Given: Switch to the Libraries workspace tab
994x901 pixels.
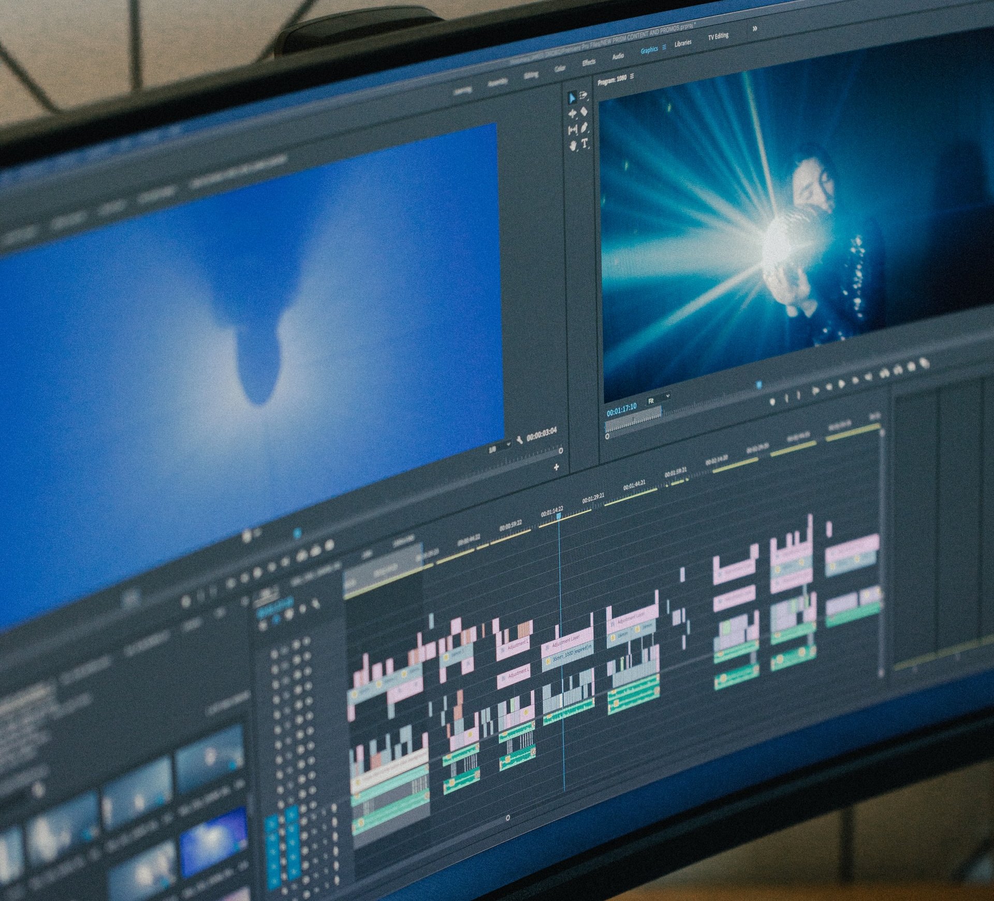Looking at the screenshot, I should 682,43.
